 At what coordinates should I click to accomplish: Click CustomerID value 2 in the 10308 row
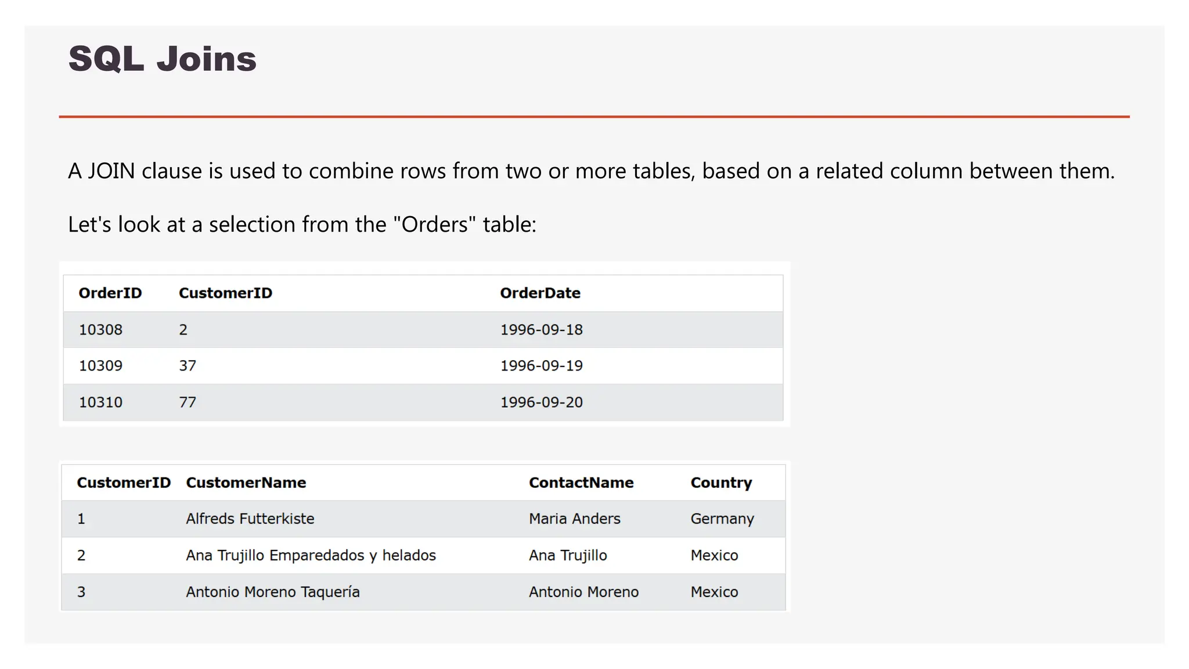pyautogui.click(x=183, y=330)
